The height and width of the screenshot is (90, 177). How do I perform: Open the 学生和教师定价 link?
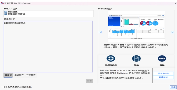coord(129,78)
